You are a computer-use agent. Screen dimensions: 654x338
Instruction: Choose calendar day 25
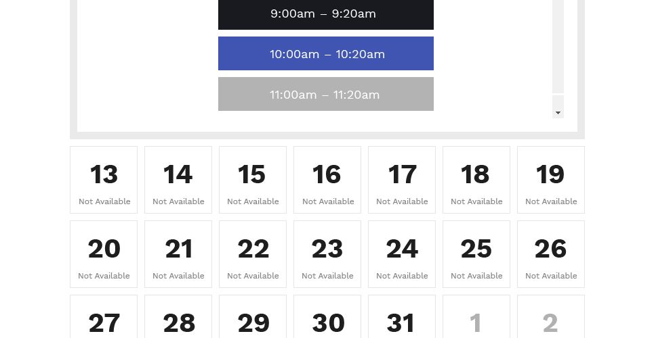tap(476, 254)
